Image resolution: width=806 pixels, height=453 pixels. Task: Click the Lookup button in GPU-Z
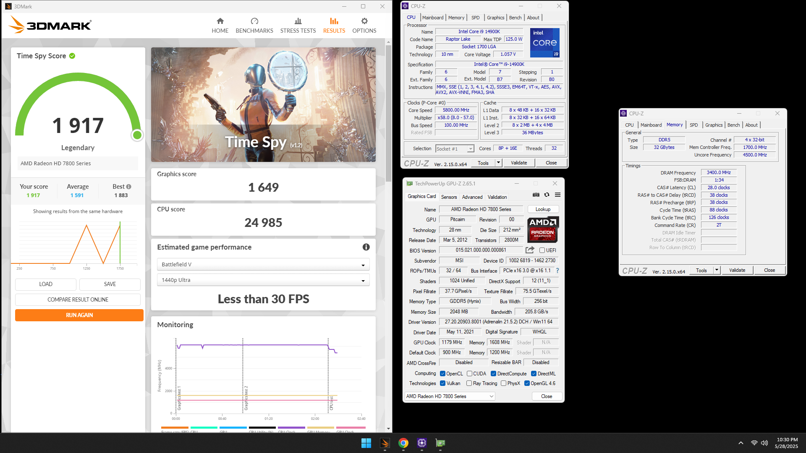coord(543,209)
